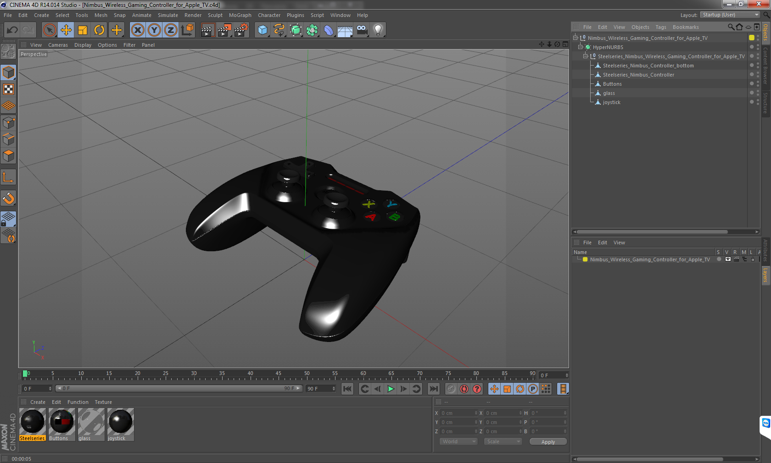The width and height of the screenshot is (771, 463).
Task: Open Scale coordinate dropdown
Action: click(x=503, y=441)
